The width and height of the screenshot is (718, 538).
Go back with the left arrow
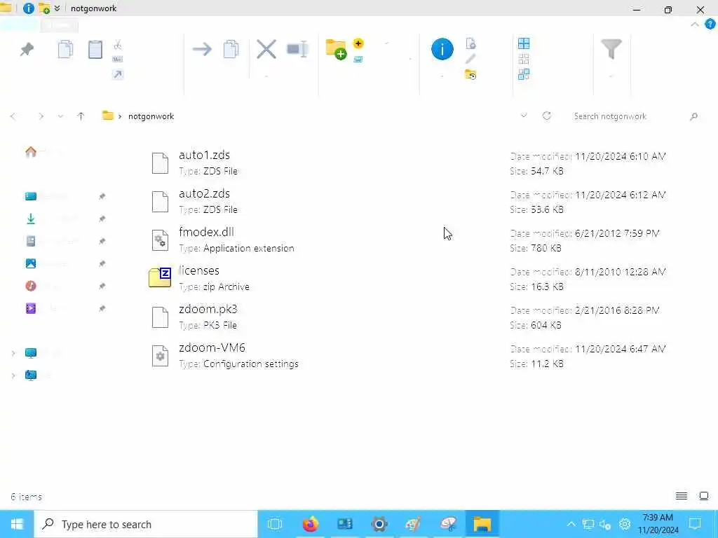click(x=13, y=116)
